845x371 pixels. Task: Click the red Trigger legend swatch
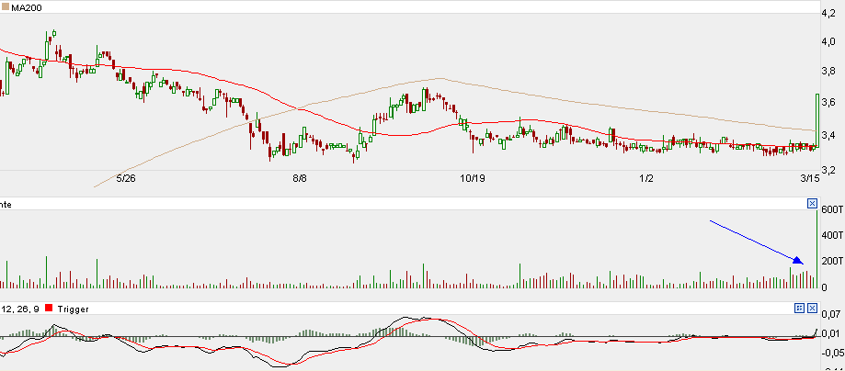[49, 309]
